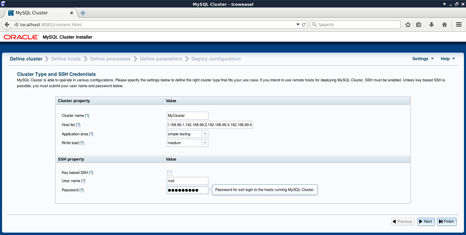Click the browser back arrow button
The height and width of the screenshot is (235, 466).
[x=7, y=25]
